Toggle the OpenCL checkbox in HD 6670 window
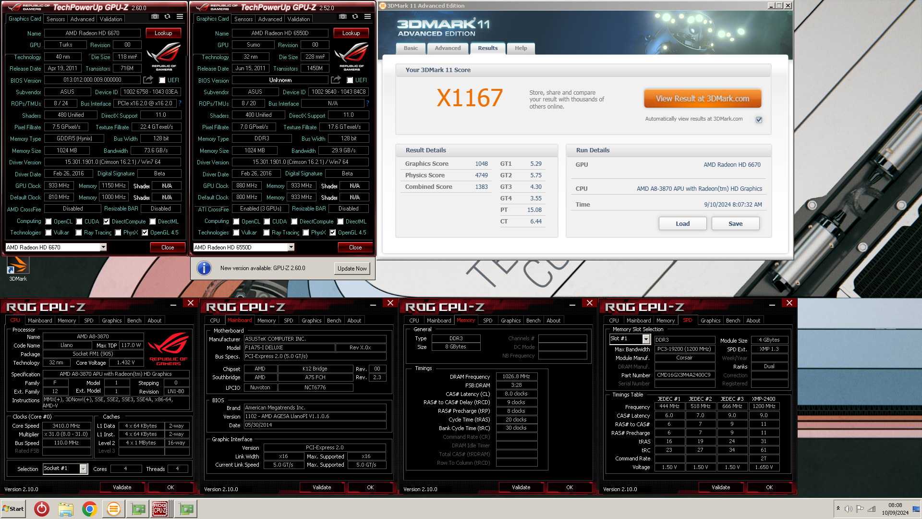 pyautogui.click(x=49, y=222)
